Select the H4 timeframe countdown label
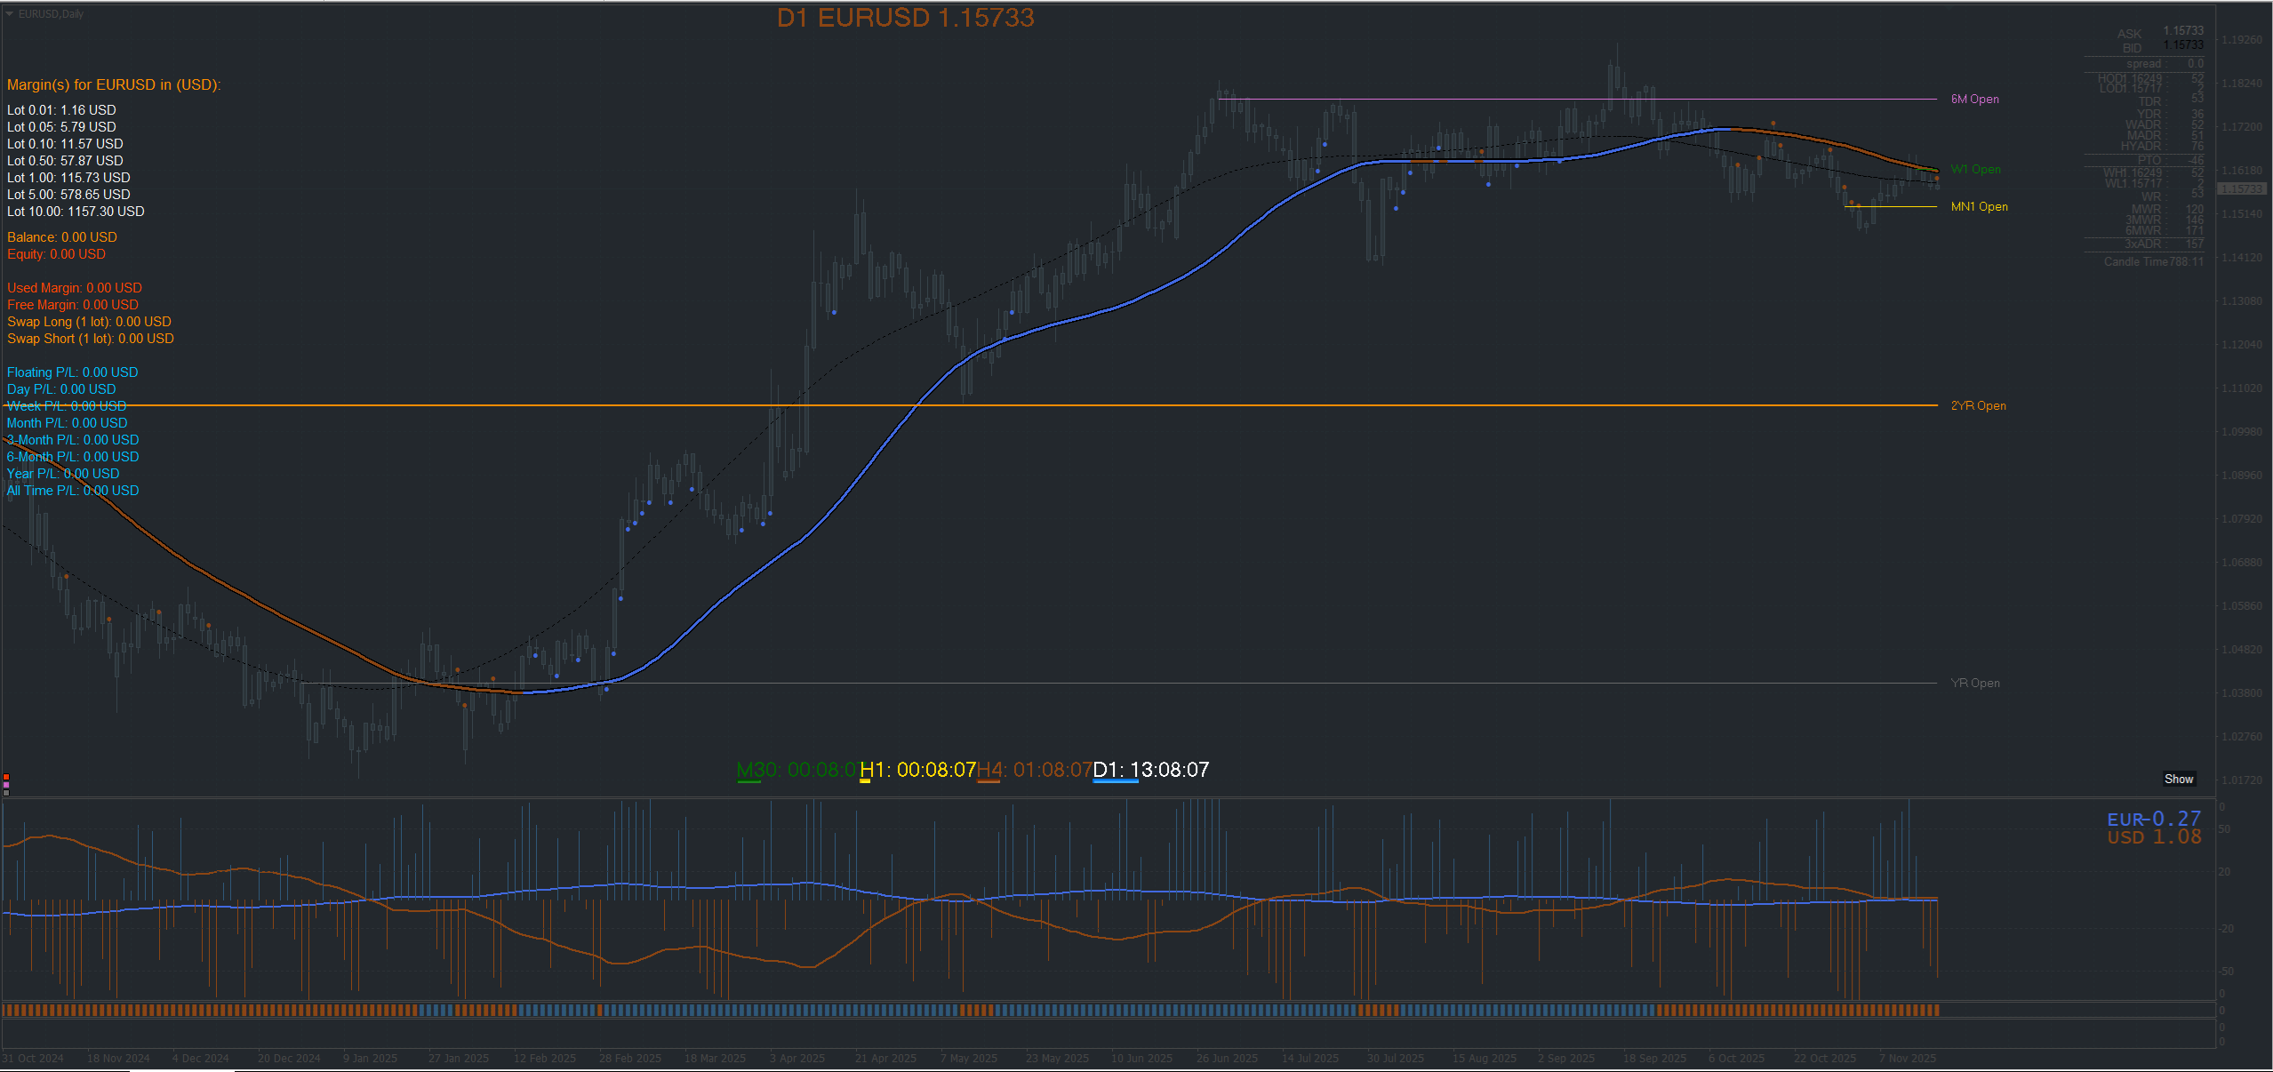Viewport: 2273px width, 1072px height. (x=1034, y=770)
